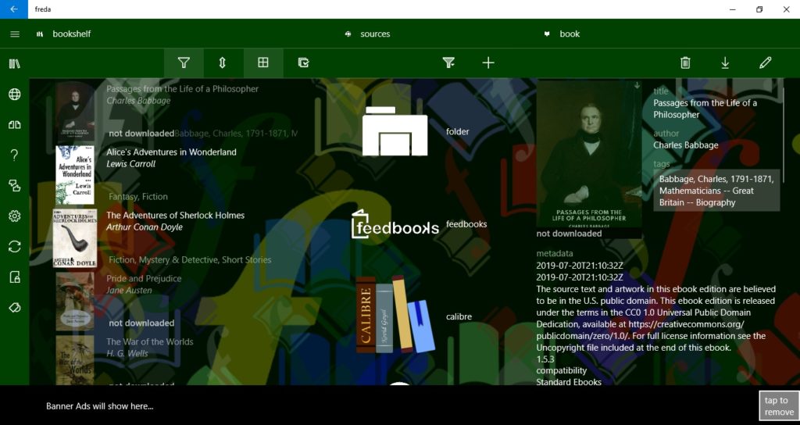Switch to the book tab
Viewport: 800px width, 425px height.
(x=562, y=34)
